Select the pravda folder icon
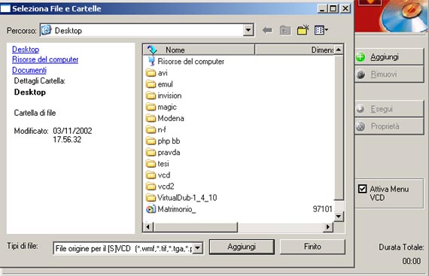The image size is (429, 276). [151, 152]
